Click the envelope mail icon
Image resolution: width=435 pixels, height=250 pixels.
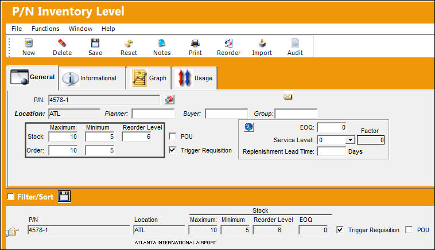[x=288, y=97]
